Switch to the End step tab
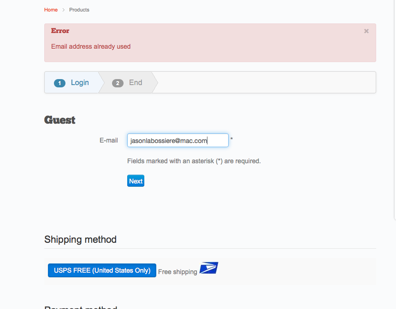 (x=135, y=83)
